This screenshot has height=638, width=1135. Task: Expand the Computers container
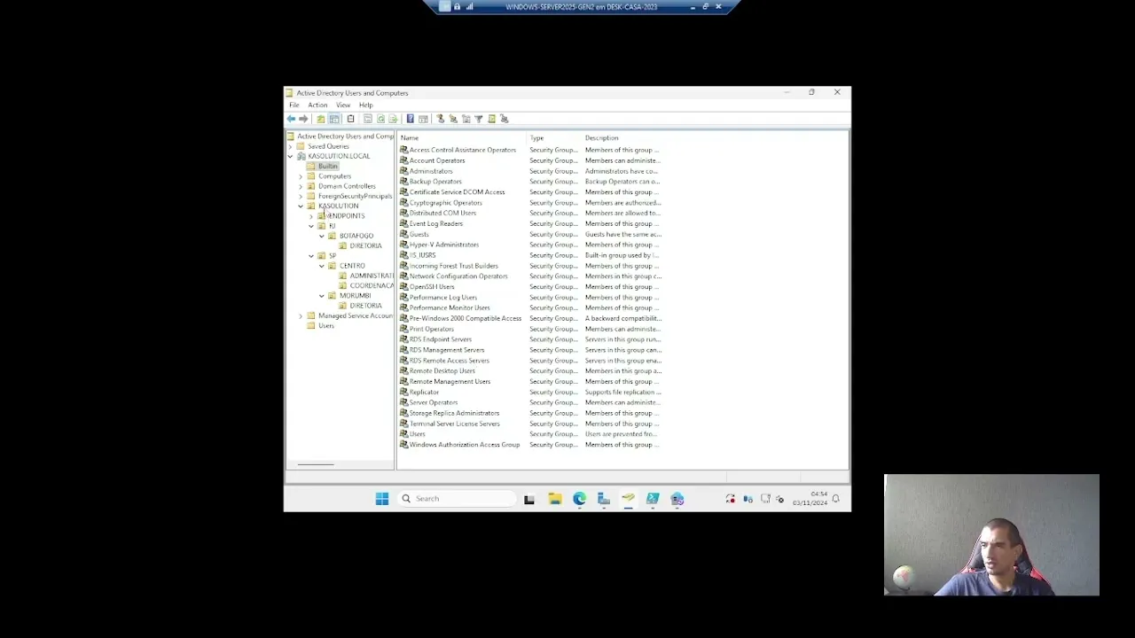[301, 176]
